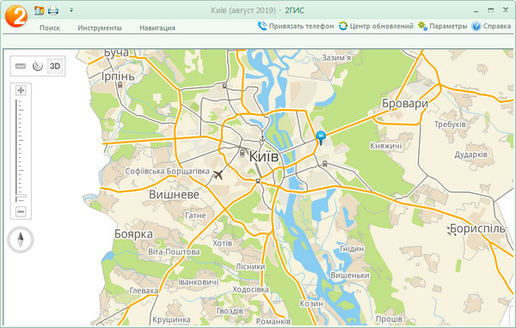Click the Глеваха label on map

tap(144, 290)
